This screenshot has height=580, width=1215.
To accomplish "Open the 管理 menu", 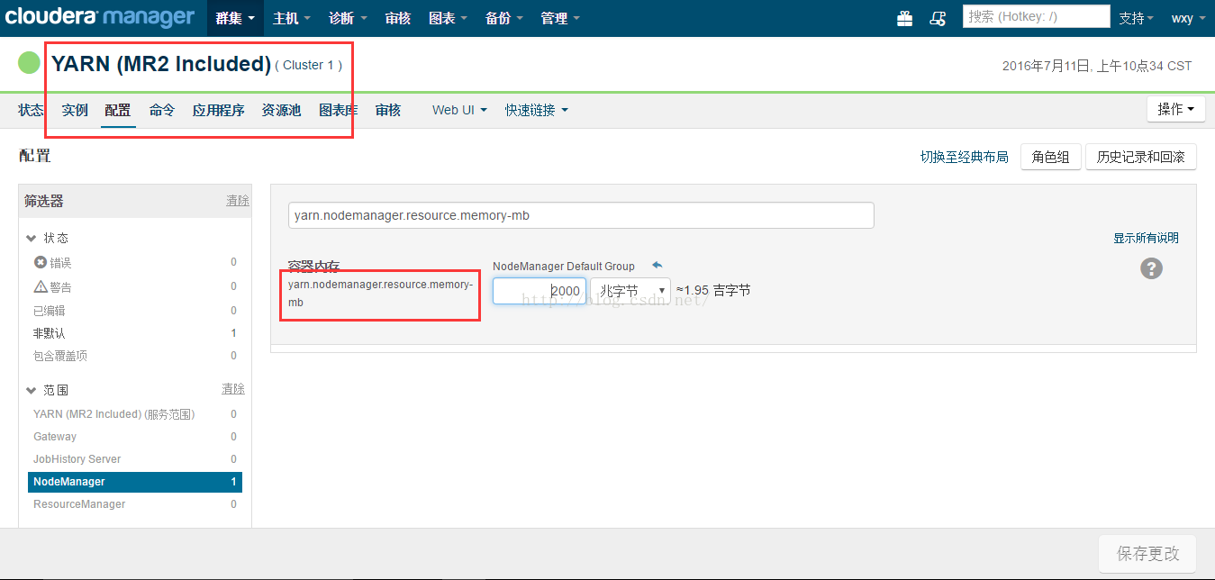I will click(x=560, y=18).
